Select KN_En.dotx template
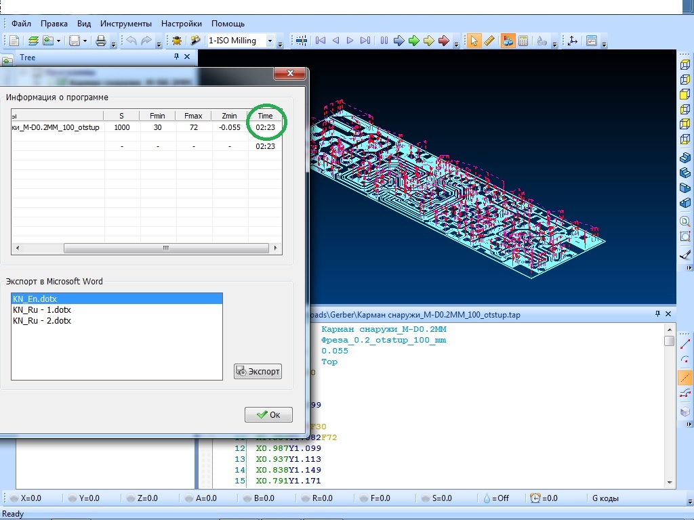The width and height of the screenshot is (694, 520). coord(117,299)
